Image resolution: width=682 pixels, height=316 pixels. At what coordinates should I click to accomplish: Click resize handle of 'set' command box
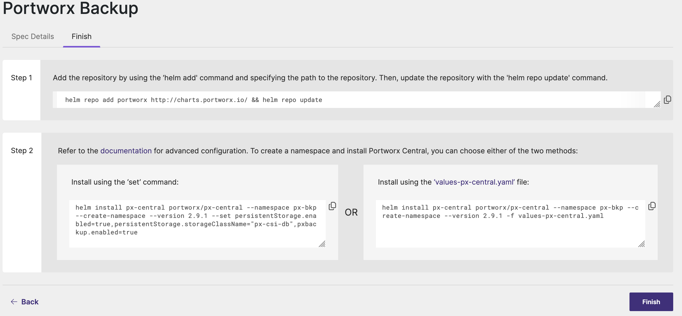(322, 244)
